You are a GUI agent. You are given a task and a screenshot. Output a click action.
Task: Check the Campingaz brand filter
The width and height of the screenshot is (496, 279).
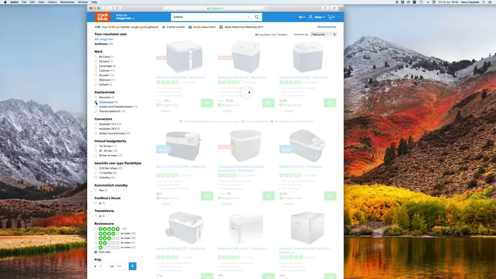tap(96, 66)
